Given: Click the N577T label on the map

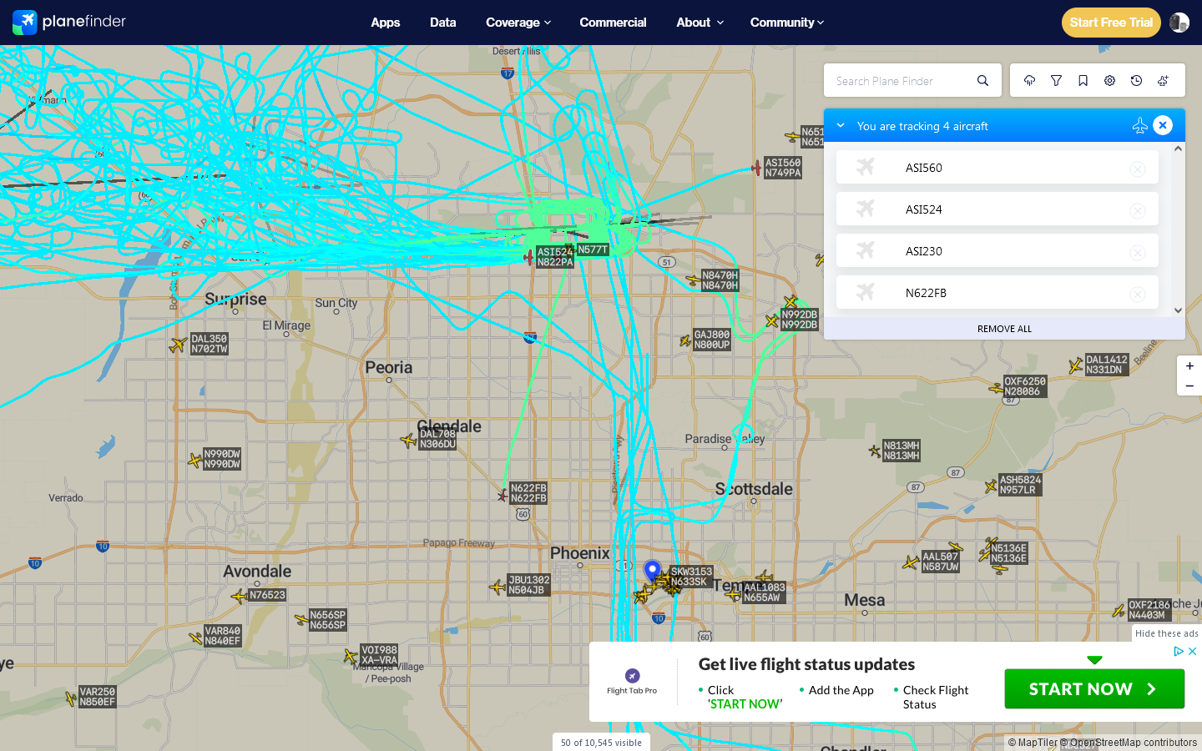Looking at the screenshot, I should [x=593, y=249].
